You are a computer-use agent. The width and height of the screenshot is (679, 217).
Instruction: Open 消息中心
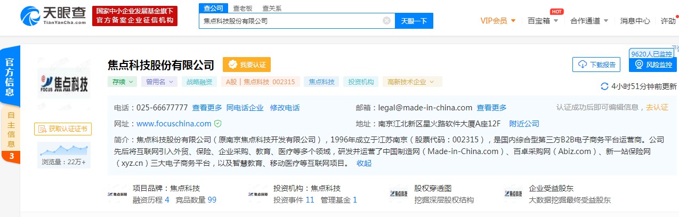point(635,21)
